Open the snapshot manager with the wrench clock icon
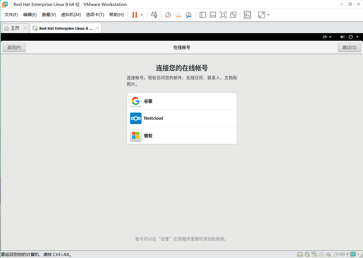The width and height of the screenshot is (363, 258). click(x=189, y=15)
